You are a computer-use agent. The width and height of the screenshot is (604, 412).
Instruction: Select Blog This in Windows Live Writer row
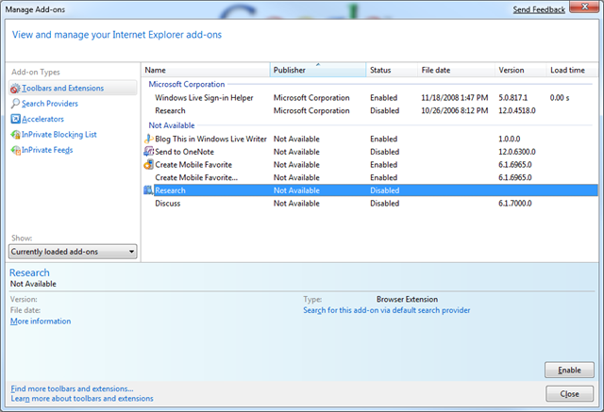point(370,139)
